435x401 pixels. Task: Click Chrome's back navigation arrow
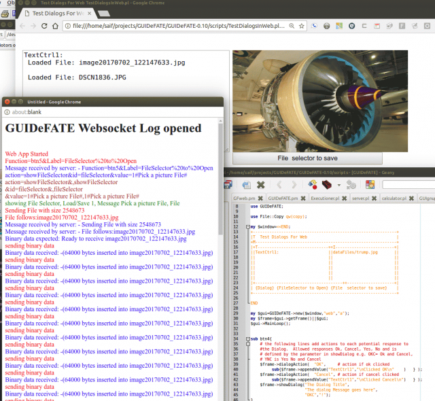click(22, 26)
